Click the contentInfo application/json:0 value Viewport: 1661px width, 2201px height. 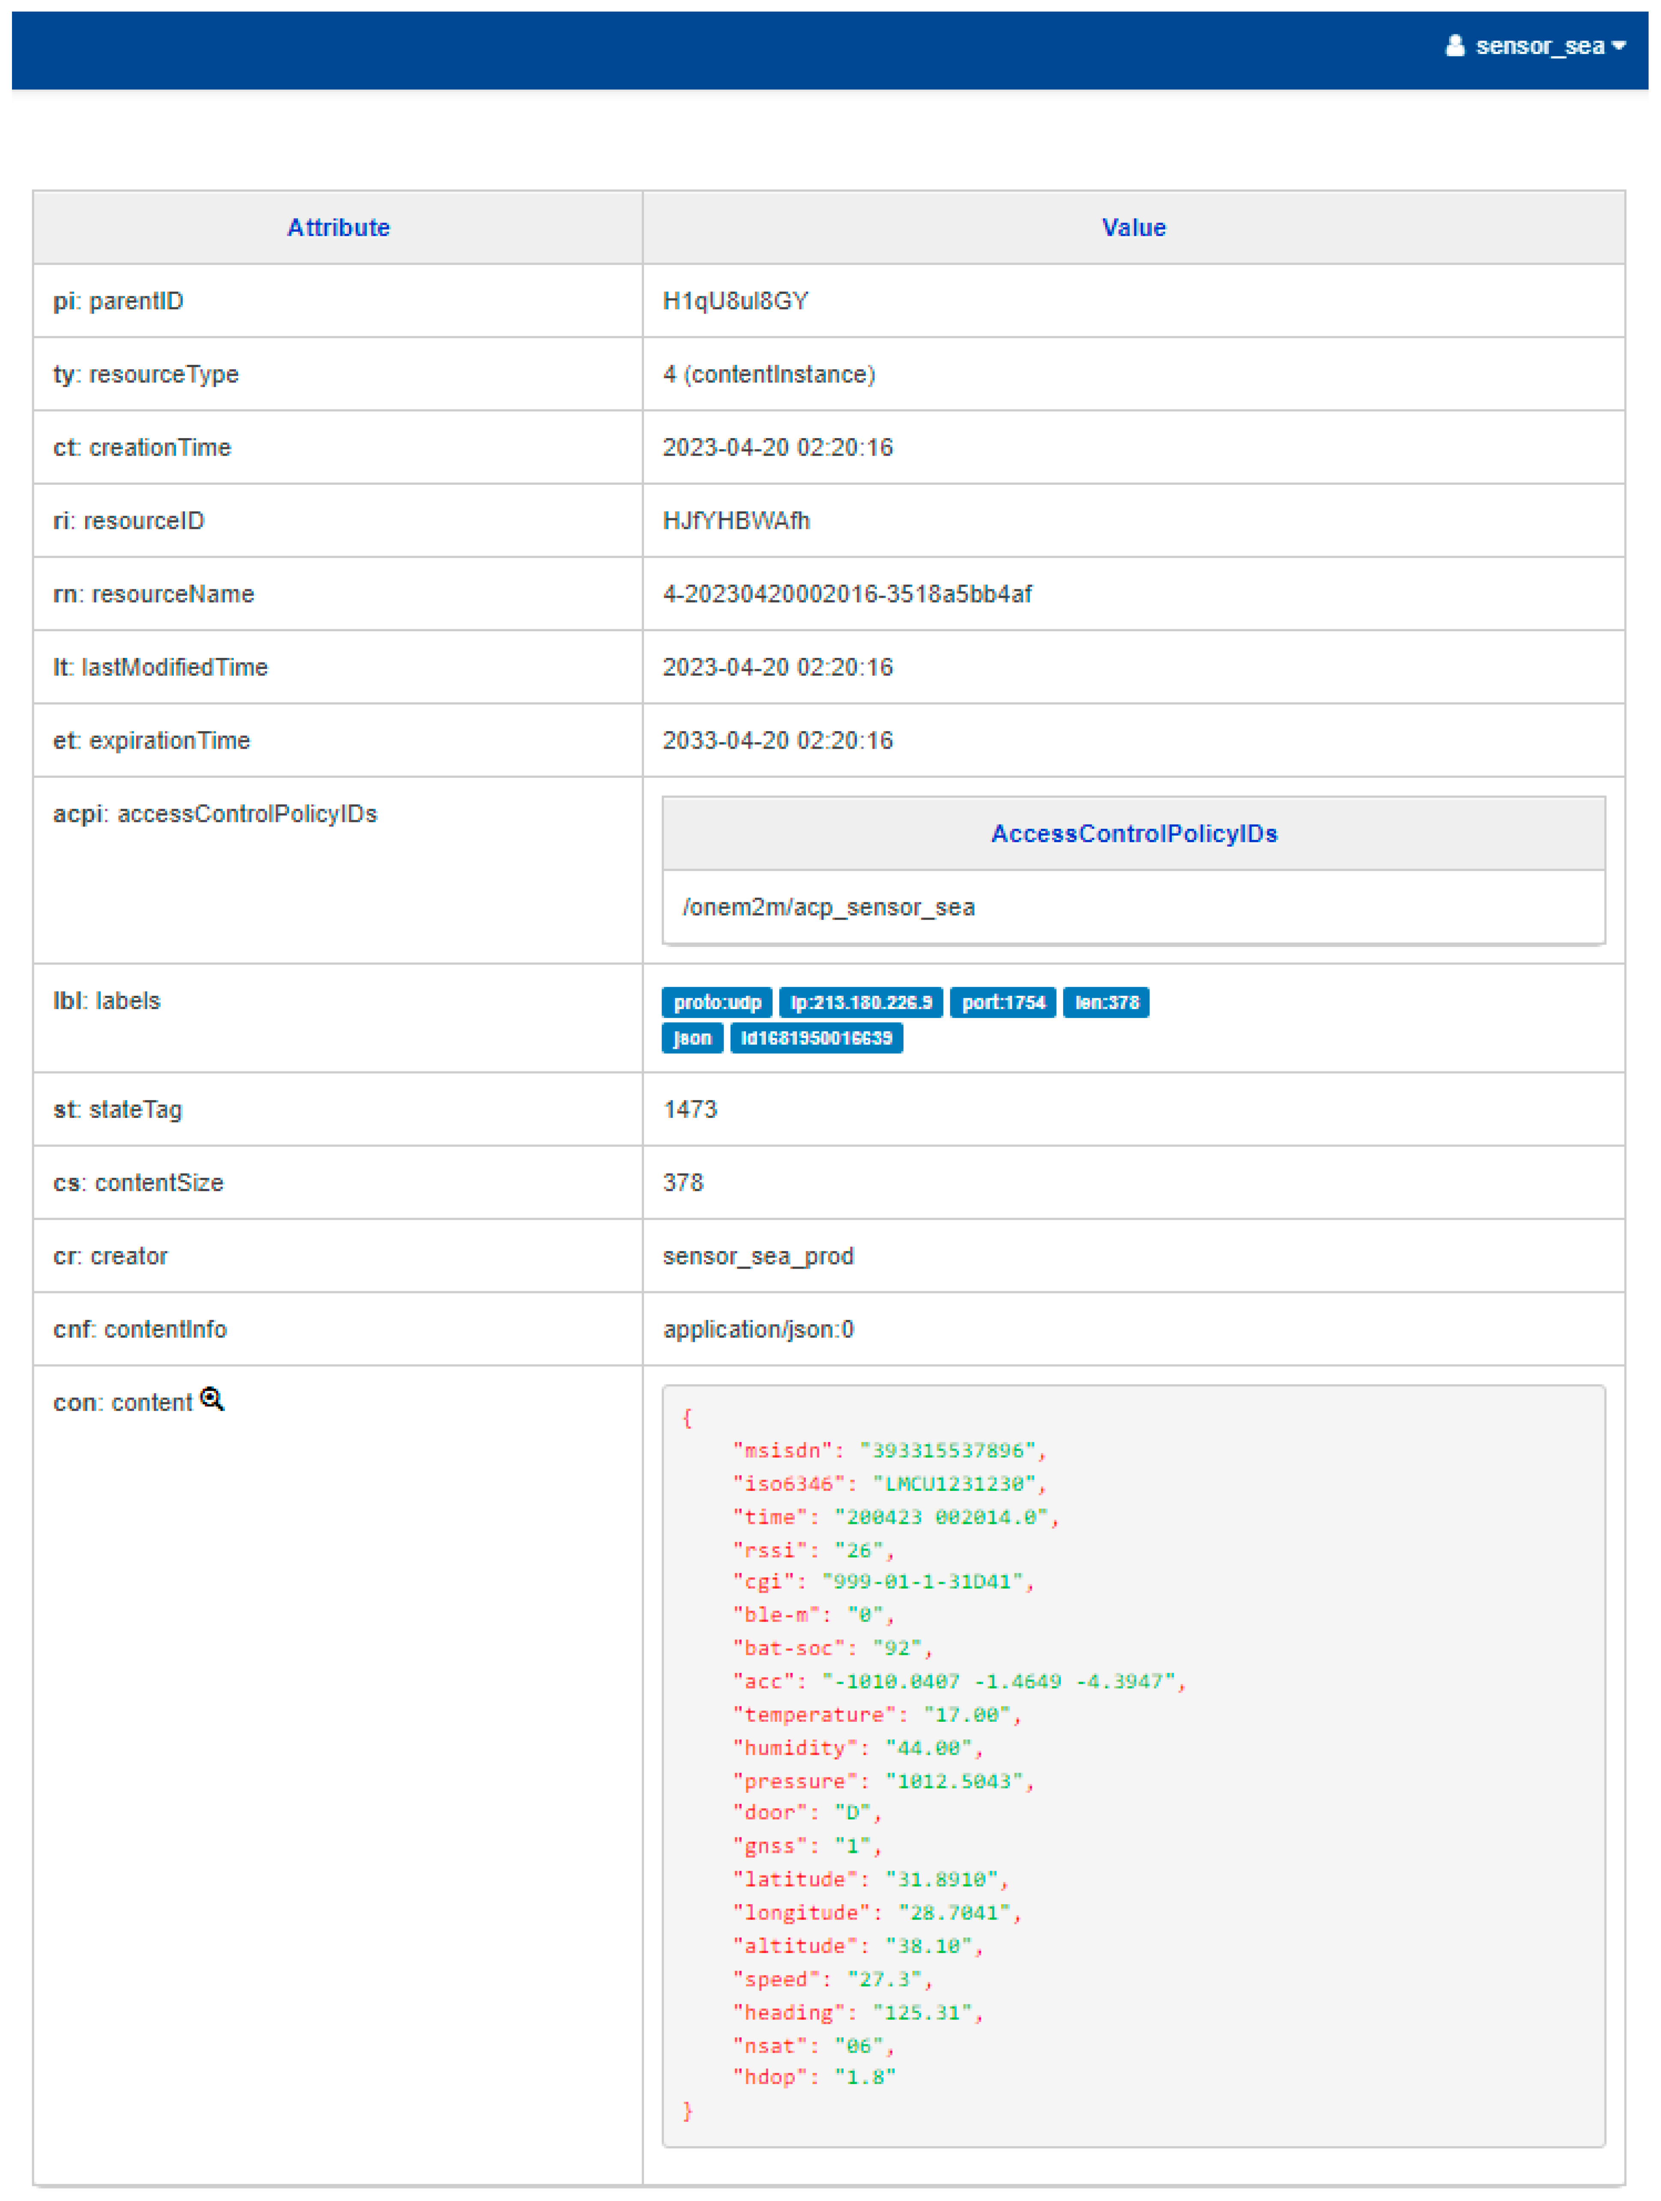758,1329
